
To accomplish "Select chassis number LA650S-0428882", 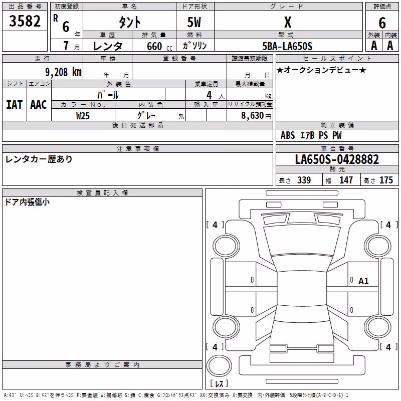I will click(337, 159).
